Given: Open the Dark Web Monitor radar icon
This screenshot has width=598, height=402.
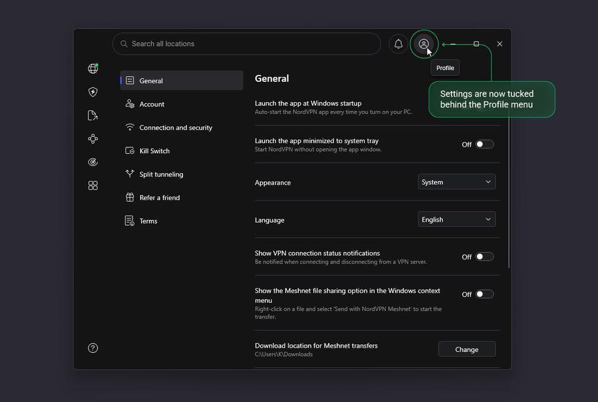Looking at the screenshot, I should (x=93, y=162).
